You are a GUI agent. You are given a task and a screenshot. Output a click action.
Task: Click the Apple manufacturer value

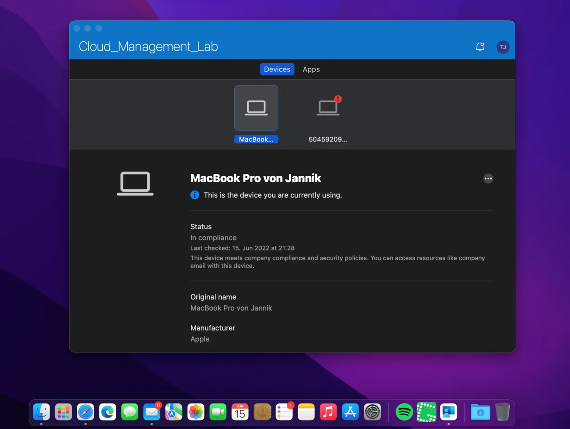200,339
